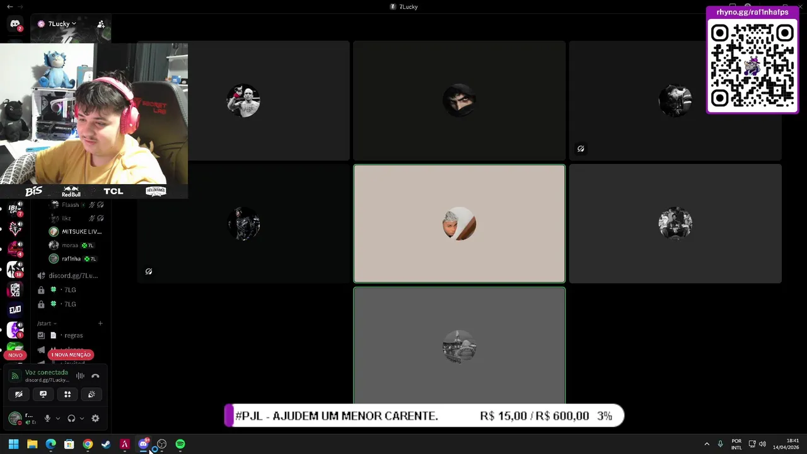807x454 pixels.
Task: Select the highlighted beige speaking tile
Action: click(459, 224)
